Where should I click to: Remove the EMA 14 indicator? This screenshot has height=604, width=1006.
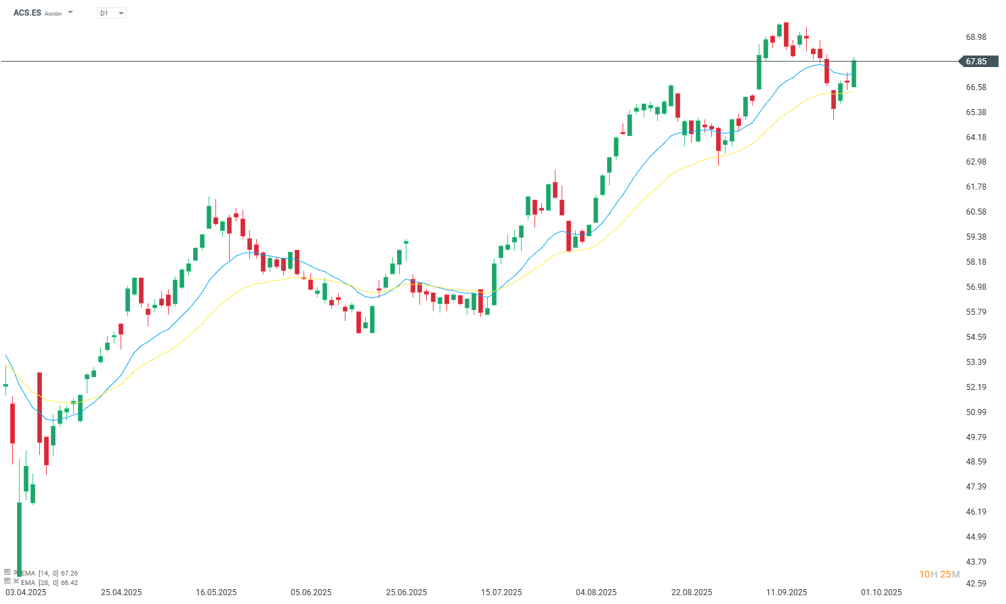16,572
